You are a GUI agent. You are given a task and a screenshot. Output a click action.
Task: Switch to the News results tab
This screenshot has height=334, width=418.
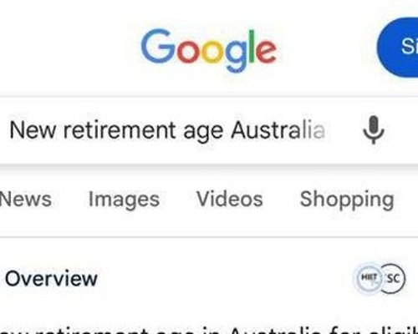26,199
